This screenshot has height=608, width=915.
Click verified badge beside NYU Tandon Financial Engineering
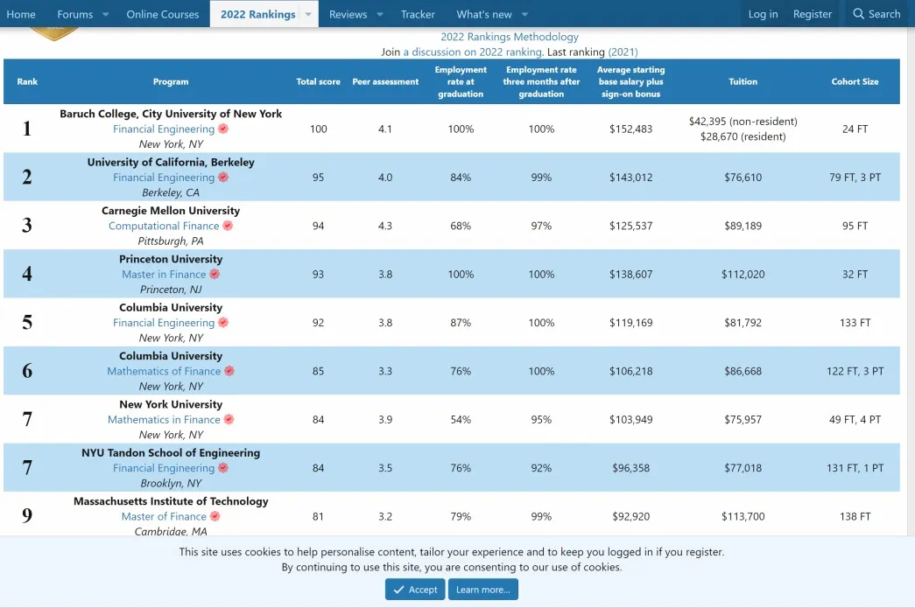point(223,468)
